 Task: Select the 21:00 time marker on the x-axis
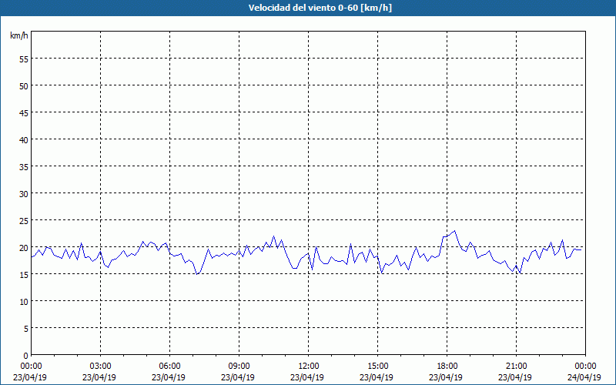516,366
